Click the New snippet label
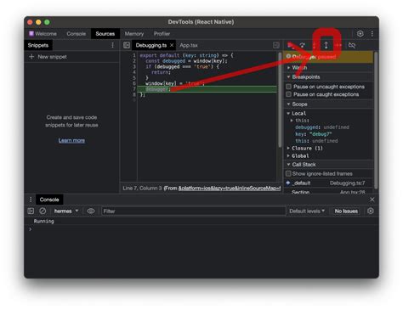Screen dimensions: 403x310 point(53,57)
